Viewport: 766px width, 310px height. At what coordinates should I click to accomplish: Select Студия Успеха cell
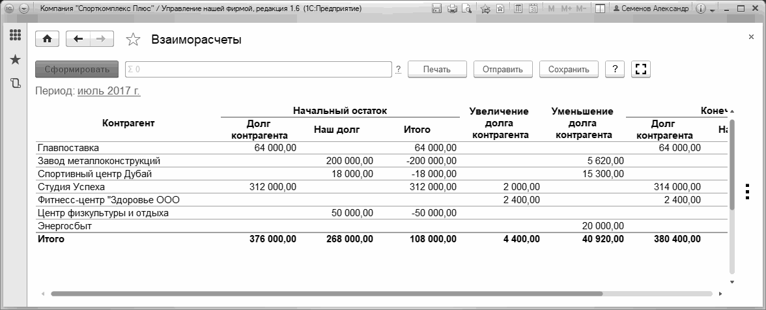pos(71,186)
